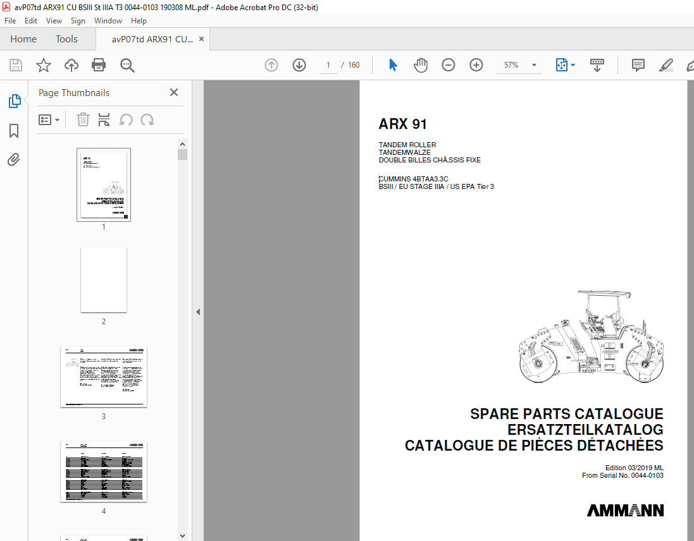Delete selected page with trash icon
694x541 pixels.
point(83,120)
